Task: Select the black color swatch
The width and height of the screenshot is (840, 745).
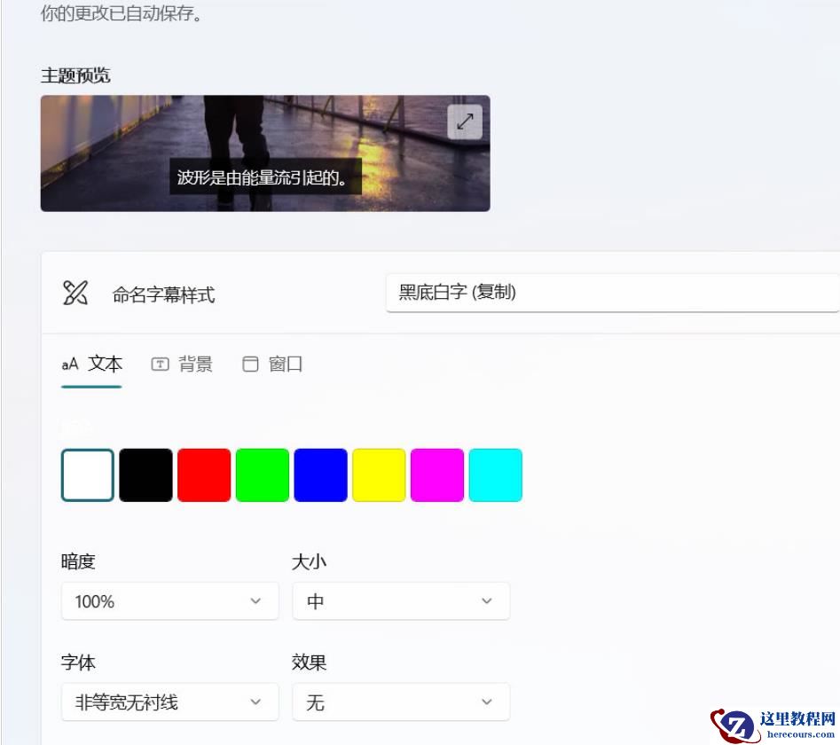Action: (x=145, y=474)
